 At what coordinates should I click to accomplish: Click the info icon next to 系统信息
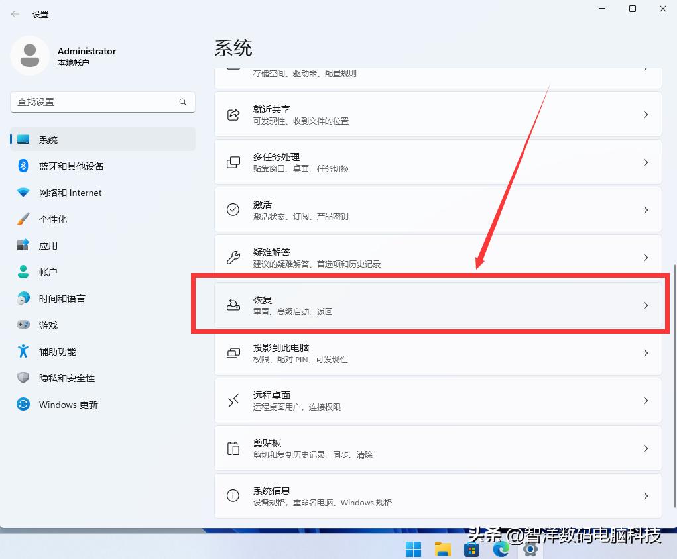pos(233,495)
